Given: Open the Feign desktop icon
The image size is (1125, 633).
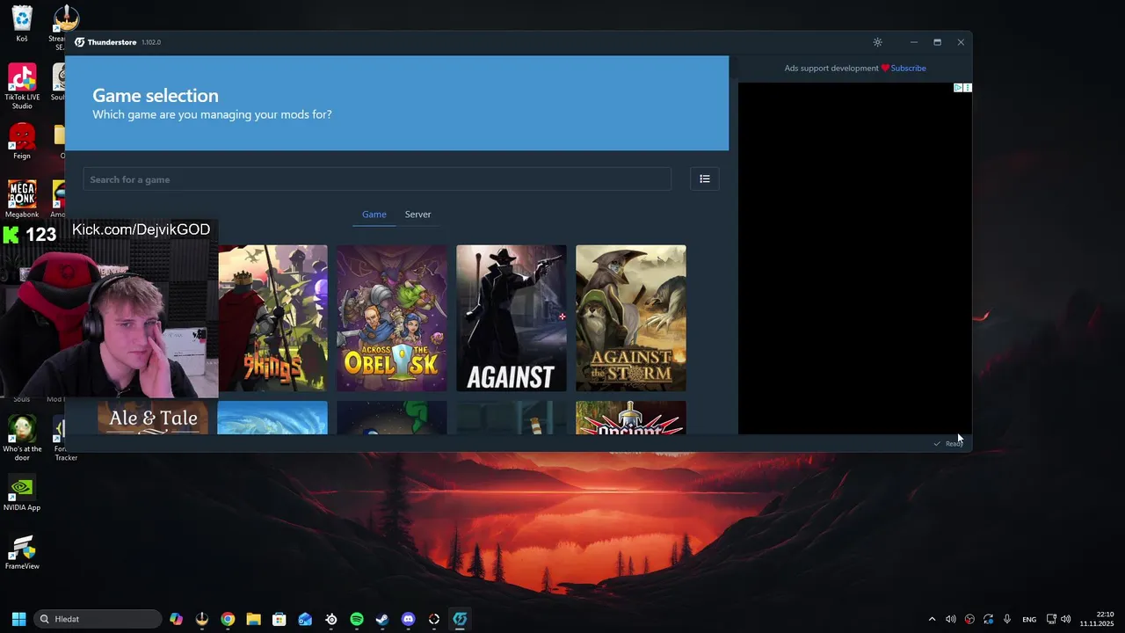Looking at the screenshot, I should [22, 141].
